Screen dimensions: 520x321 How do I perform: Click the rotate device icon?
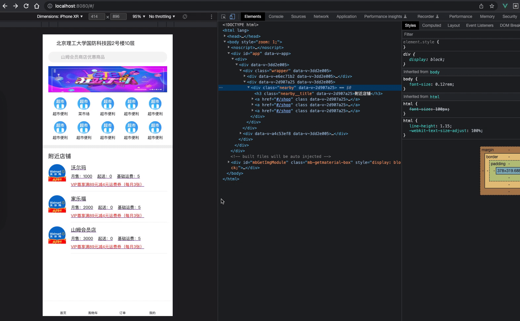[x=185, y=17]
